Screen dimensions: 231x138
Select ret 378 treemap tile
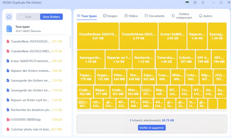(x=97, y=104)
